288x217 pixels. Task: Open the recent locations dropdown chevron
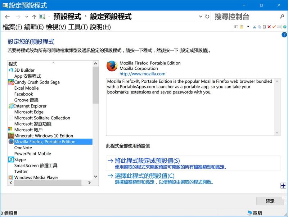coord(27,17)
